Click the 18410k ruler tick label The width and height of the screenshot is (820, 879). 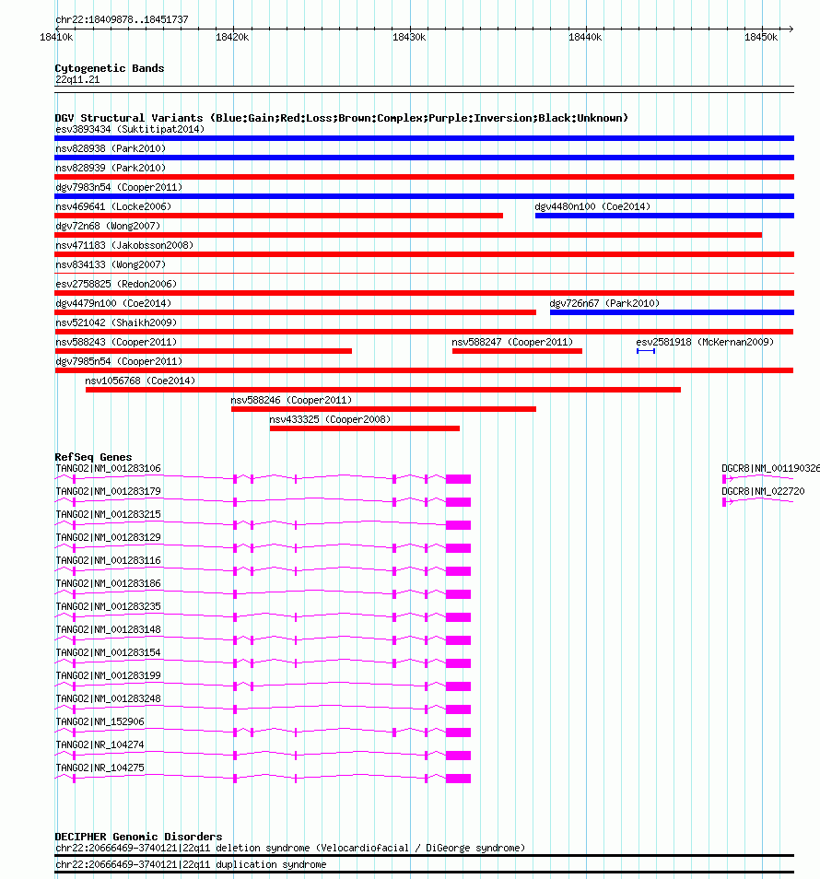click(x=56, y=38)
